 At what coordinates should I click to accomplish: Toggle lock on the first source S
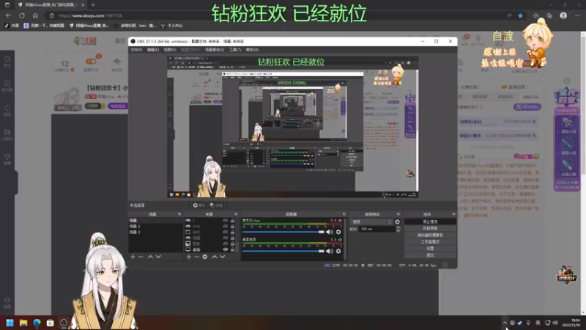232,221
